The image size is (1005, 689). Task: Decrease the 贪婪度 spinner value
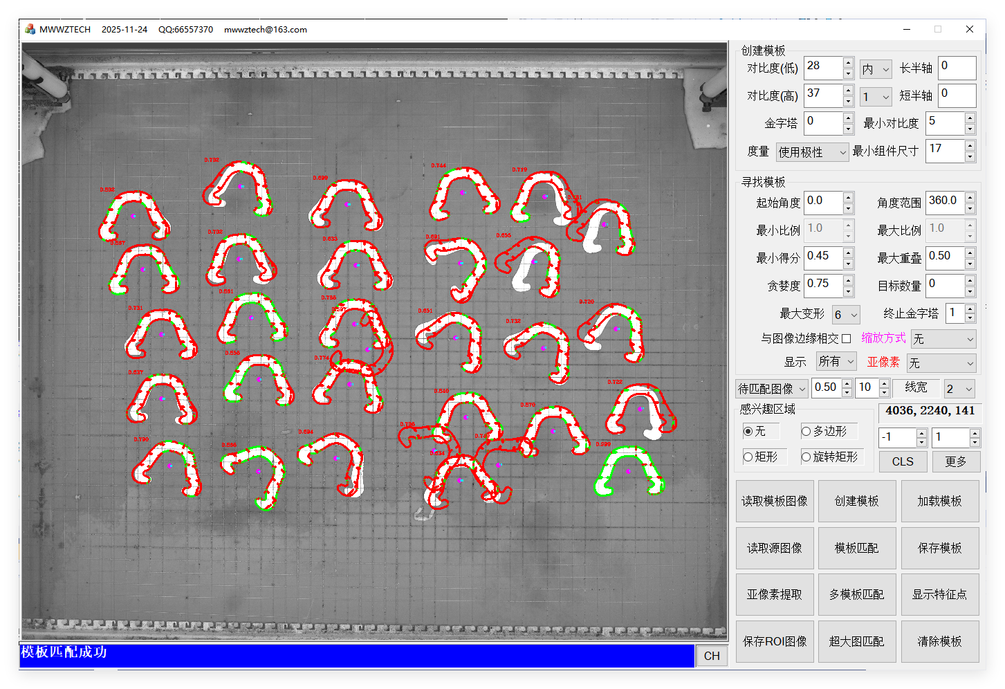tap(848, 291)
